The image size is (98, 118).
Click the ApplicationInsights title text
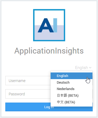point(49,51)
